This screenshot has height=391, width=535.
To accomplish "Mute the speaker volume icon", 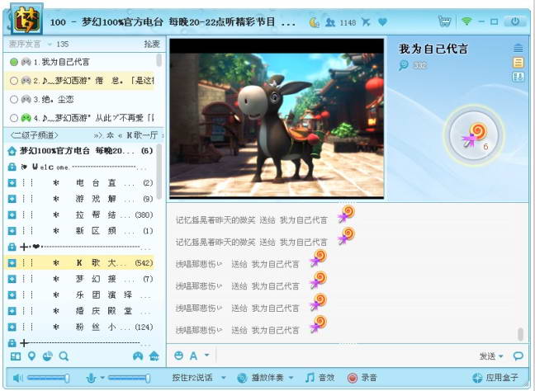I will click(17, 378).
